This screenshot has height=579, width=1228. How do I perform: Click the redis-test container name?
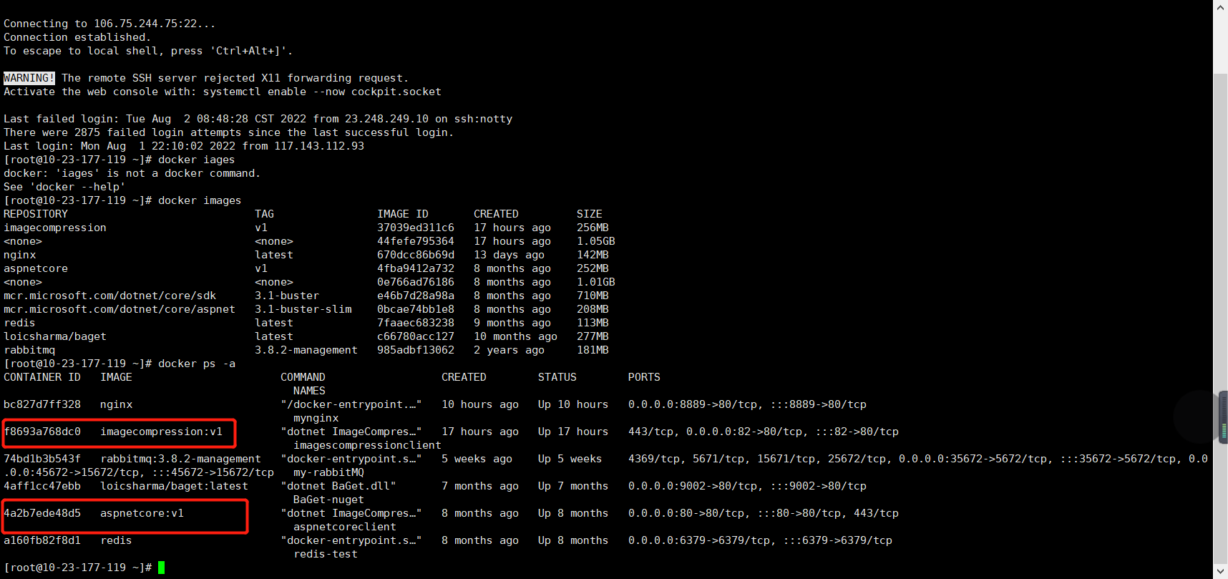[x=325, y=554]
